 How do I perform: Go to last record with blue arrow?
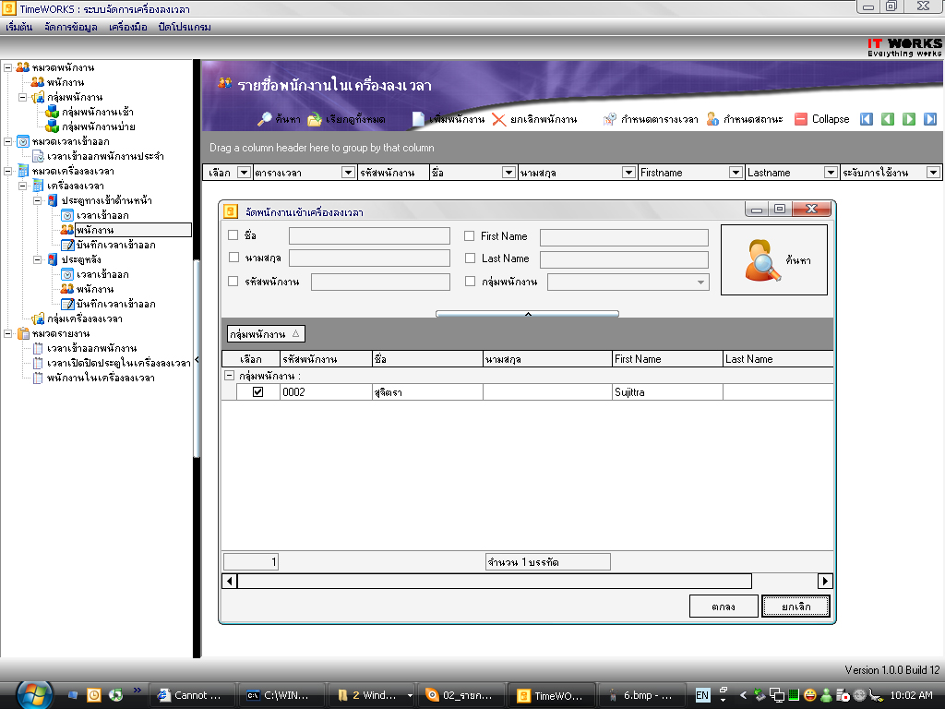930,119
